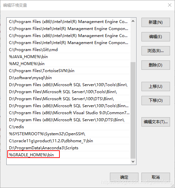Select the Microsoft Visual Studio 9.0 entry

68,113
